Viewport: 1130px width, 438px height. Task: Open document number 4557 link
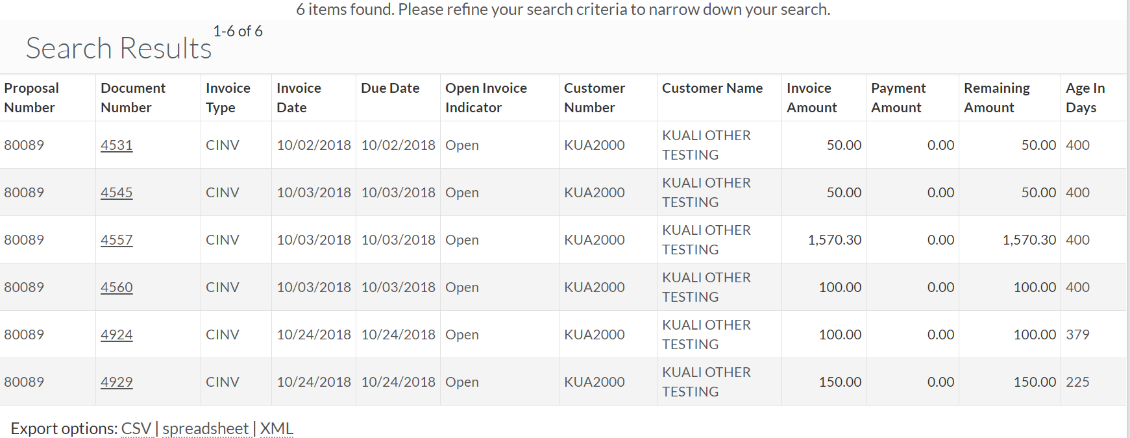point(116,240)
